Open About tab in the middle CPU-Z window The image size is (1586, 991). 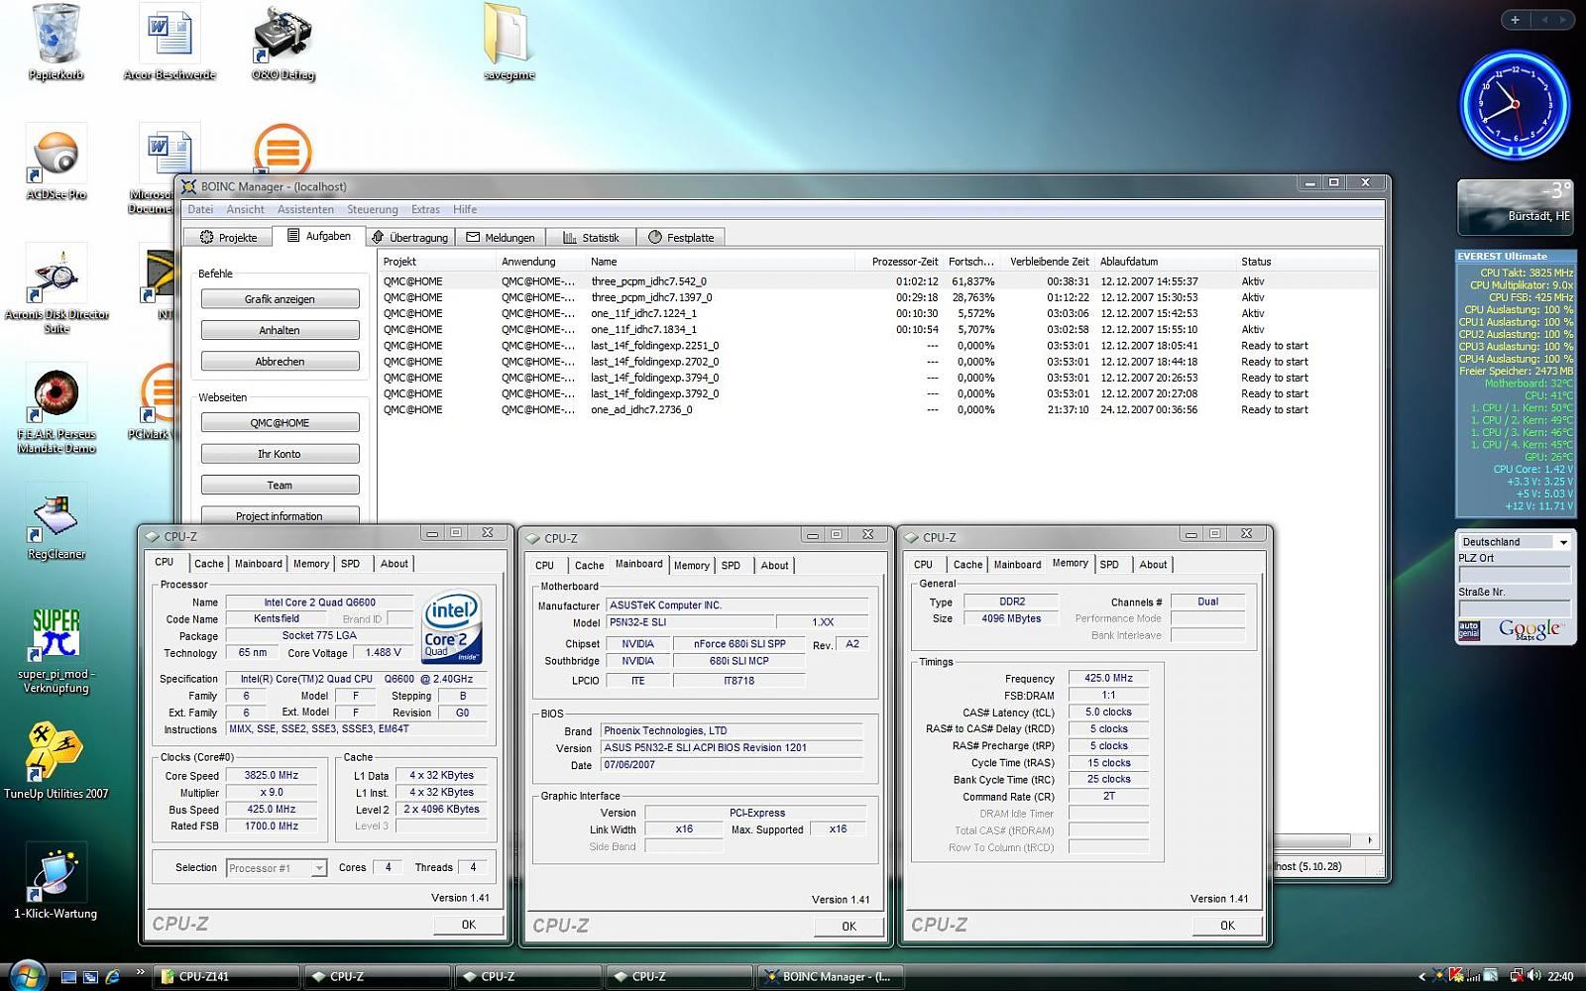(774, 566)
